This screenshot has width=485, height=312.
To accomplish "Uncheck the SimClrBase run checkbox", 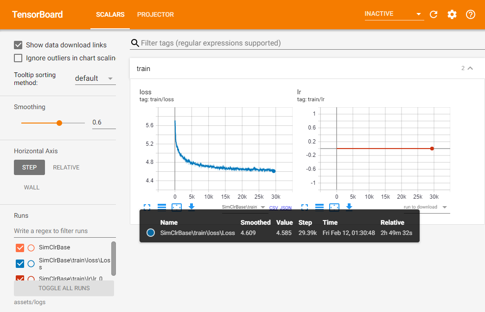I will [x=20, y=247].
